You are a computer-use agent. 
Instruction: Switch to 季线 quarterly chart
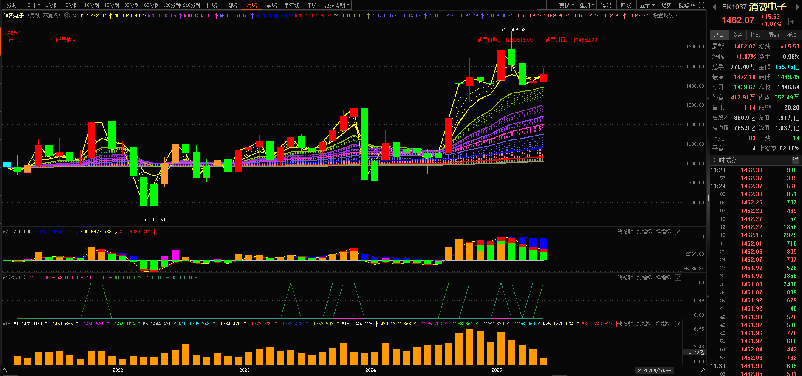click(272, 5)
